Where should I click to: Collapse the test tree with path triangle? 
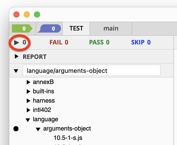coord(16,71)
